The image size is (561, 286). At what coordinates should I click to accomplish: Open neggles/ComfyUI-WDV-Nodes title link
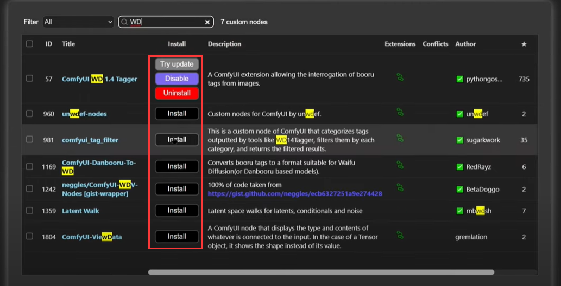click(100, 189)
